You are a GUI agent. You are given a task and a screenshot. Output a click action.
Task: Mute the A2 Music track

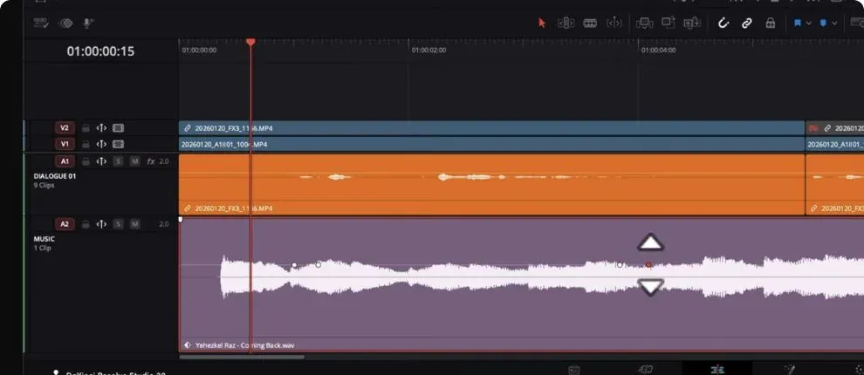[134, 224]
